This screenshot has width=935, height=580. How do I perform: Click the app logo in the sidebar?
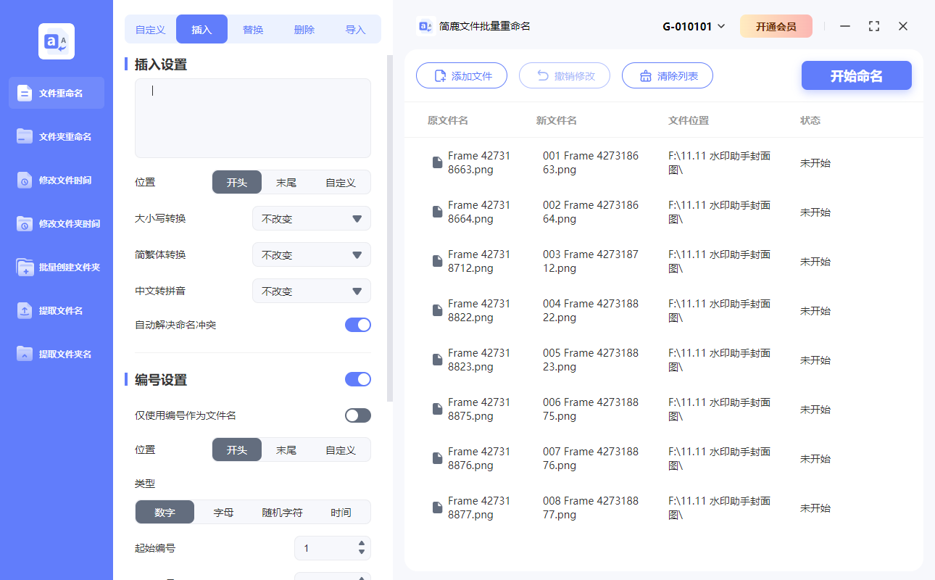click(x=57, y=41)
